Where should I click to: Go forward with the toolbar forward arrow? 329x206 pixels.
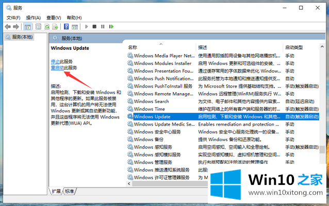(x=16, y=27)
